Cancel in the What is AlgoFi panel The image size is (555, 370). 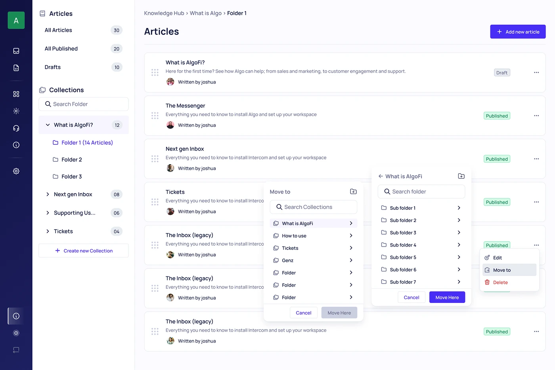(x=411, y=297)
